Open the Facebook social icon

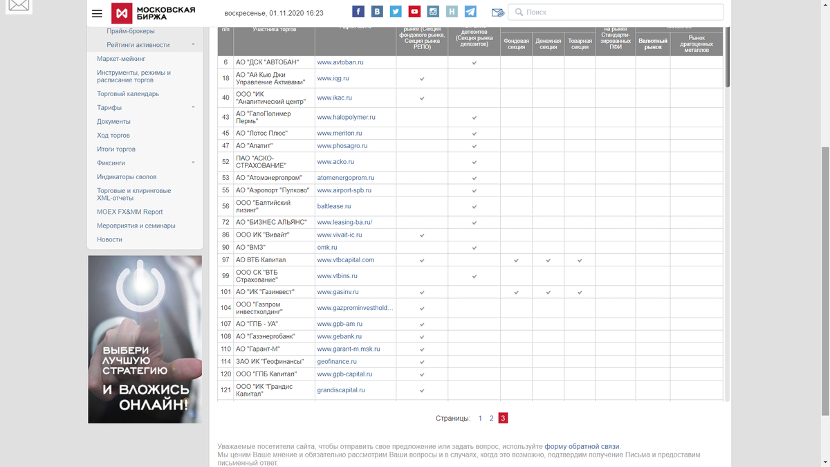pos(358,12)
